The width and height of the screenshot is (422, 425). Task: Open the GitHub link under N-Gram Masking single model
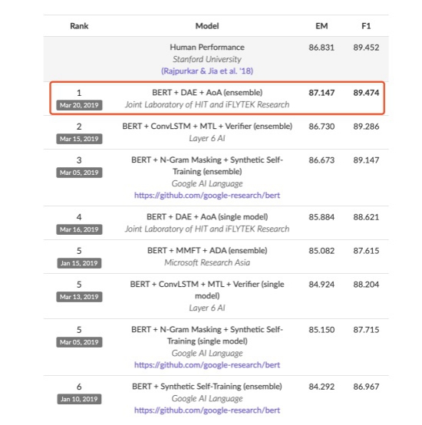coord(207,365)
